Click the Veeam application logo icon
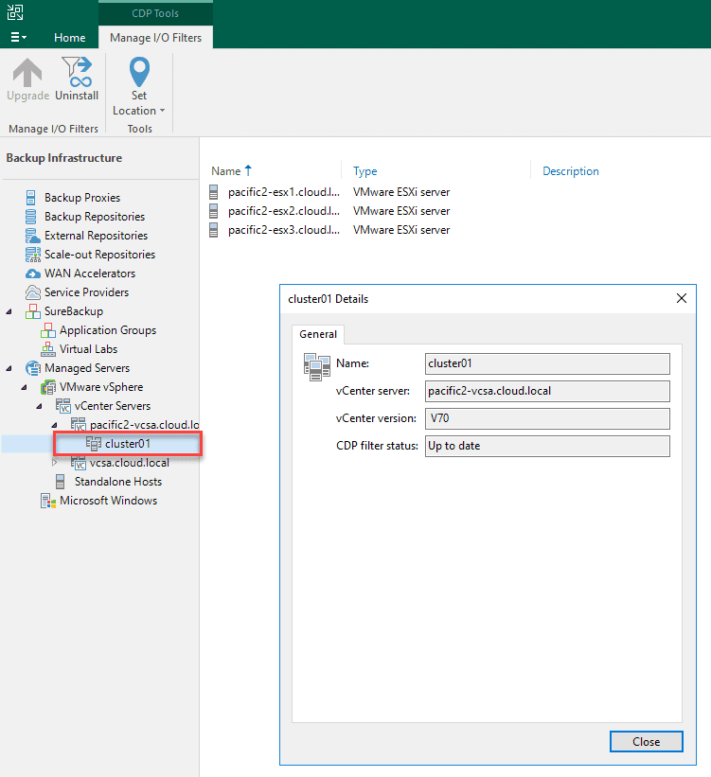 (15, 12)
